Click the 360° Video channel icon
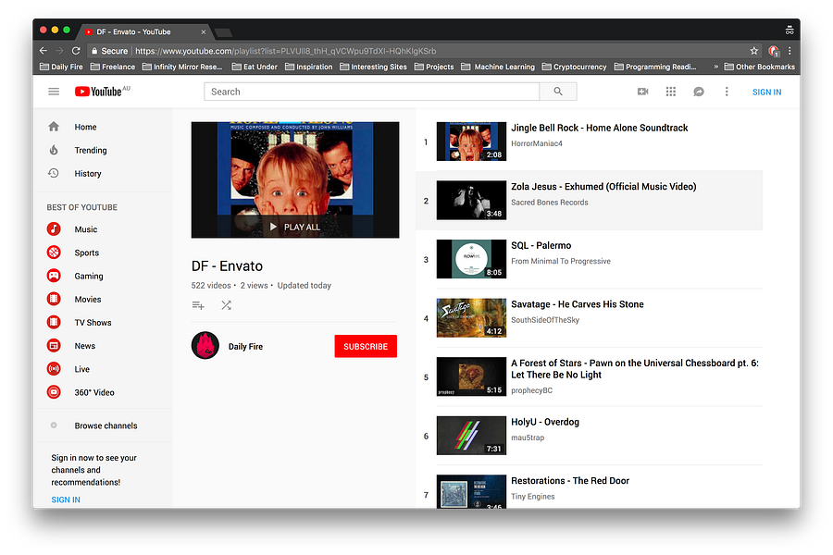The width and height of the screenshot is (833, 555). tap(54, 392)
